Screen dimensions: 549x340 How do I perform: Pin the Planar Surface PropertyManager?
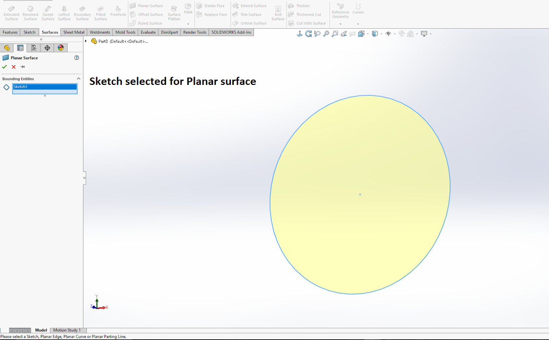pos(23,67)
